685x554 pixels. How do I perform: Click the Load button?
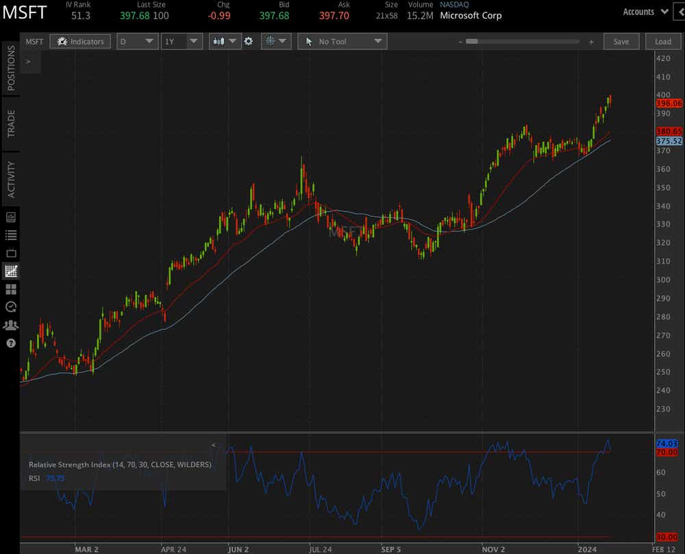coord(662,41)
